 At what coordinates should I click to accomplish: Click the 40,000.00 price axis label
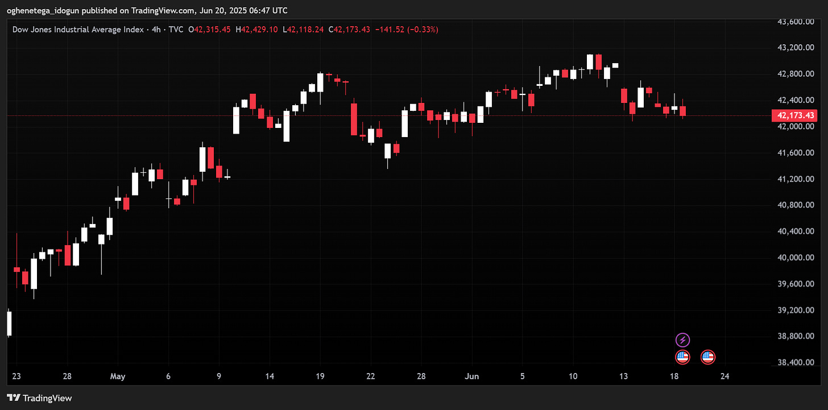(796, 258)
